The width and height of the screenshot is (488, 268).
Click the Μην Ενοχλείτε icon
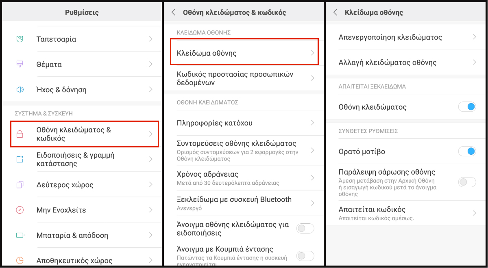click(x=20, y=210)
